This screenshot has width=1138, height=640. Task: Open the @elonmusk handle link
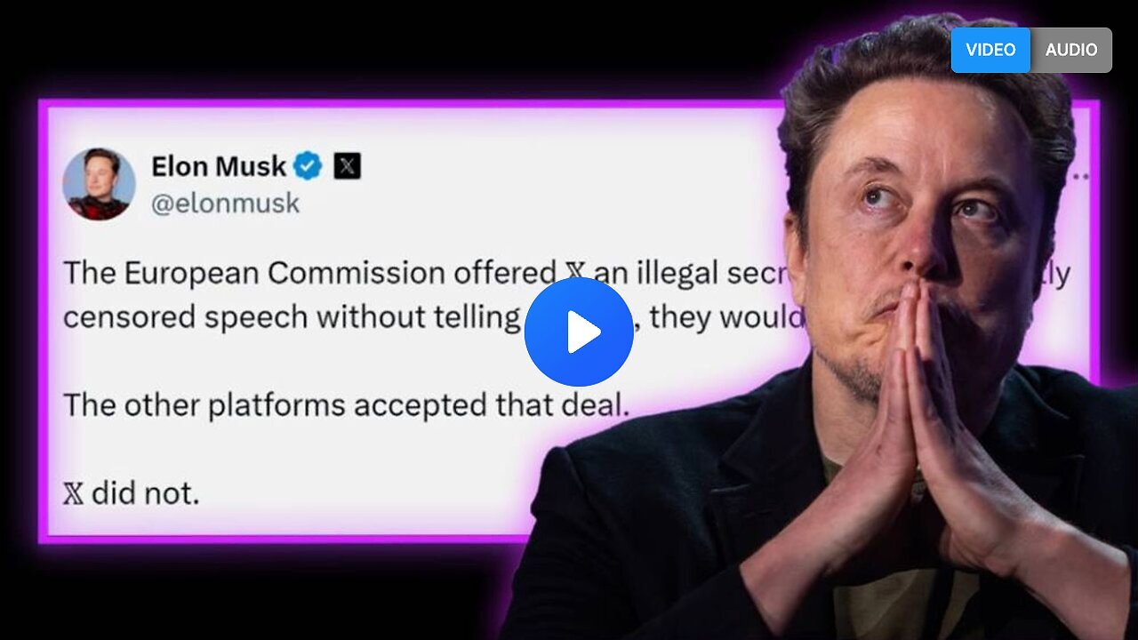pos(226,204)
